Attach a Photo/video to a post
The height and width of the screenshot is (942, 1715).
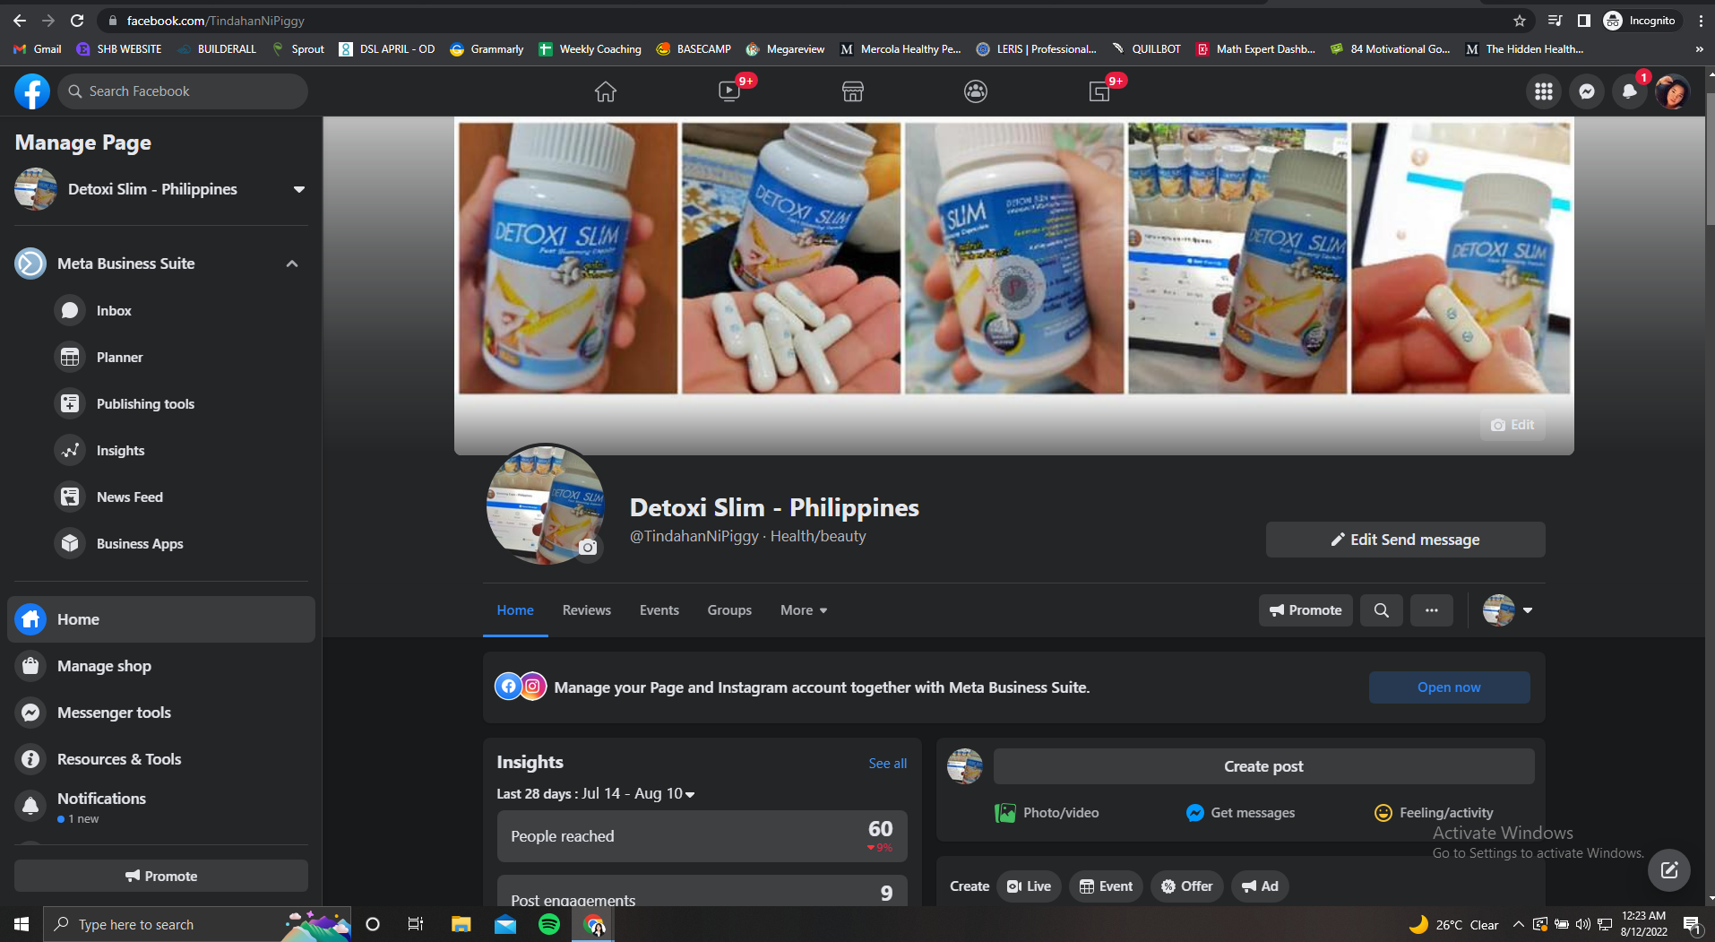1047,812
